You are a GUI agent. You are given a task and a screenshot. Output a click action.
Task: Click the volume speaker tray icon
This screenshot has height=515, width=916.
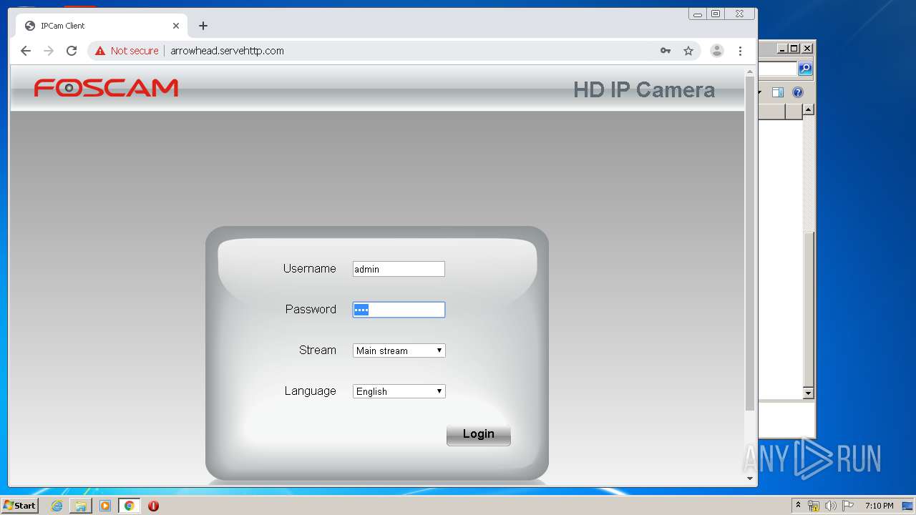click(831, 506)
